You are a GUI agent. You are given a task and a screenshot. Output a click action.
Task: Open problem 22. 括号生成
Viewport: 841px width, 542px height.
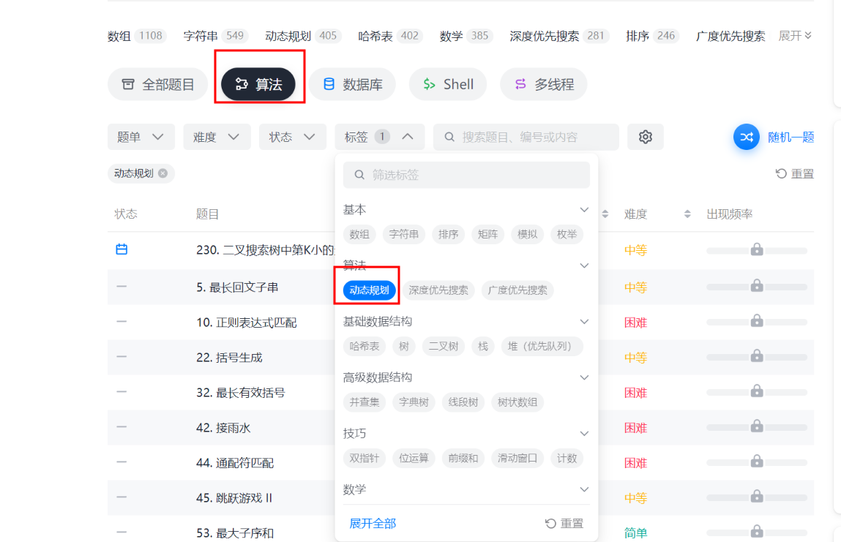pyautogui.click(x=229, y=358)
